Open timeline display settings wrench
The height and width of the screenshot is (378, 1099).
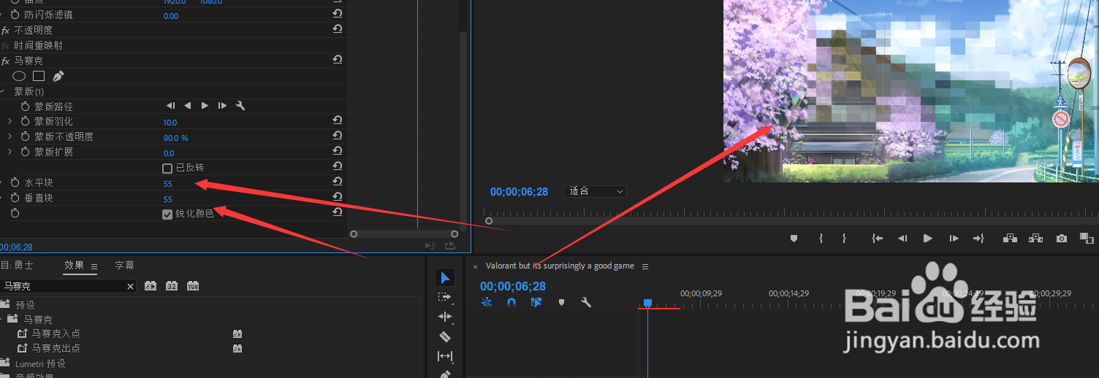585,302
